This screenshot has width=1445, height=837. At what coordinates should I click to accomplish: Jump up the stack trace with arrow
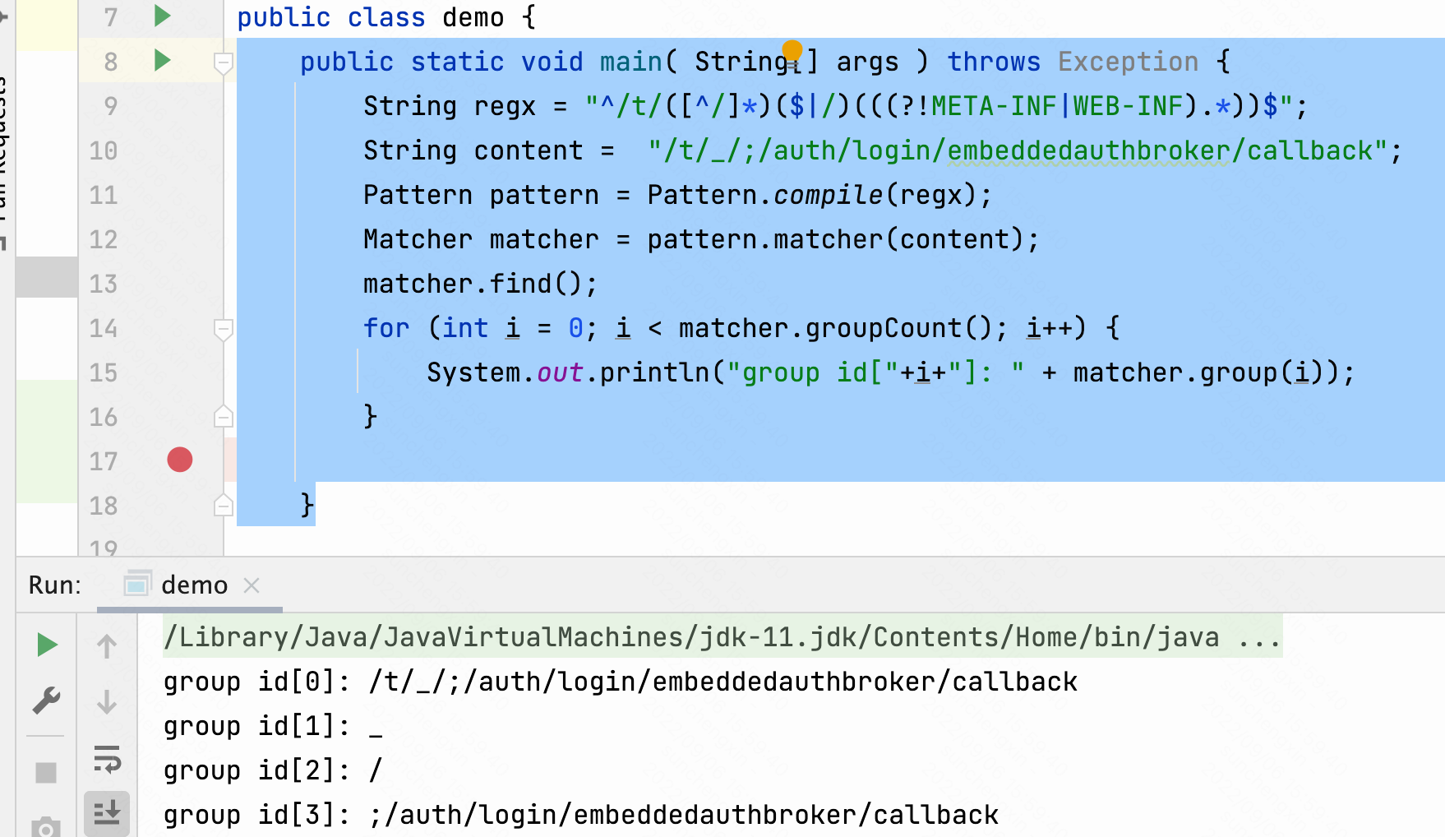tap(107, 645)
